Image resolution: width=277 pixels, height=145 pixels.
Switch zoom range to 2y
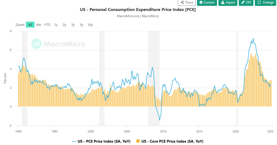click(64, 25)
